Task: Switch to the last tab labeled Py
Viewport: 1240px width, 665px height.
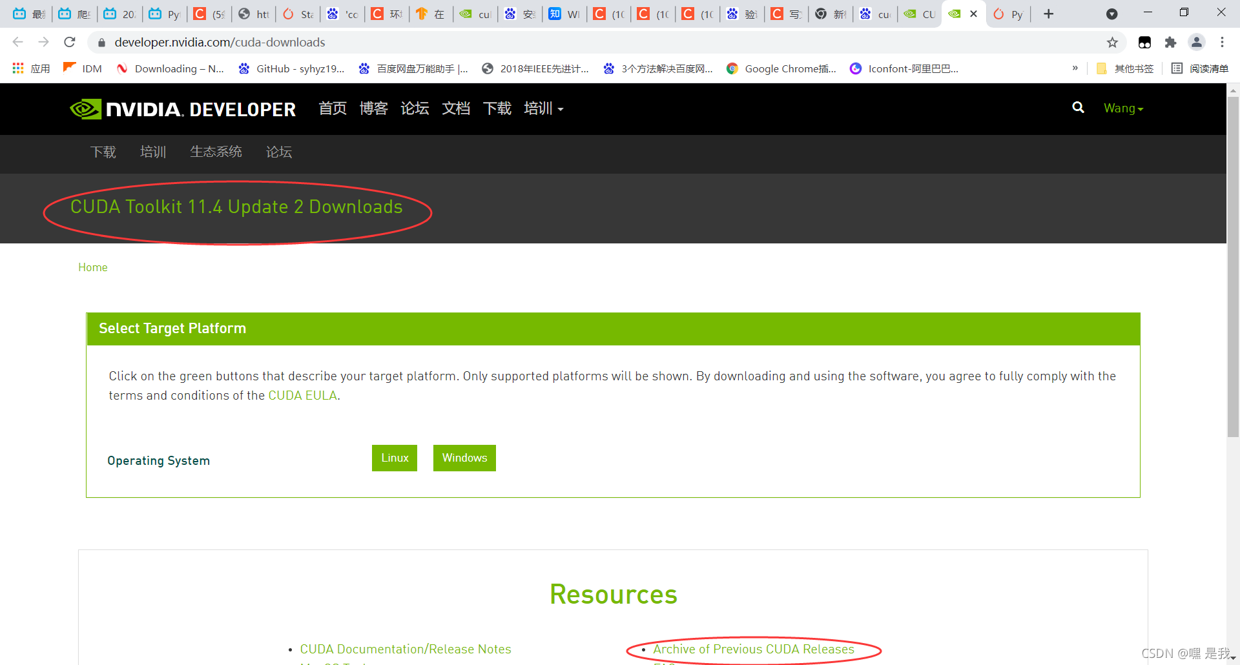Action: point(1008,14)
